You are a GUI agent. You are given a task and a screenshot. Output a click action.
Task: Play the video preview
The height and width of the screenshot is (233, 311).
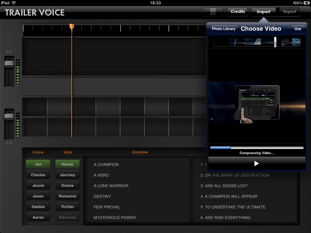[256, 163]
